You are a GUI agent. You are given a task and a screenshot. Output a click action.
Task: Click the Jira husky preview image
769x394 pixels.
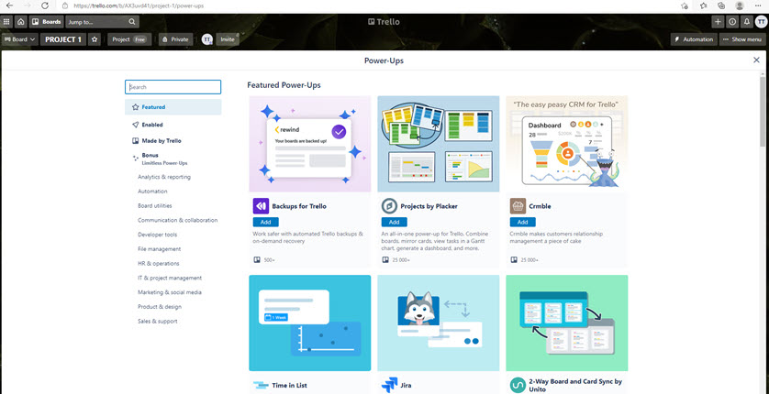pyautogui.click(x=439, y=323)
